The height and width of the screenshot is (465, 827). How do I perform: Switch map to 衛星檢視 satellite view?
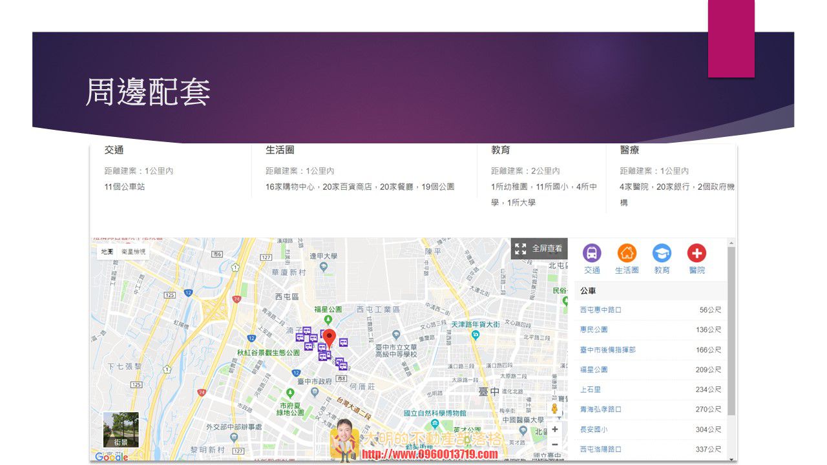click(x=133, y=252)
